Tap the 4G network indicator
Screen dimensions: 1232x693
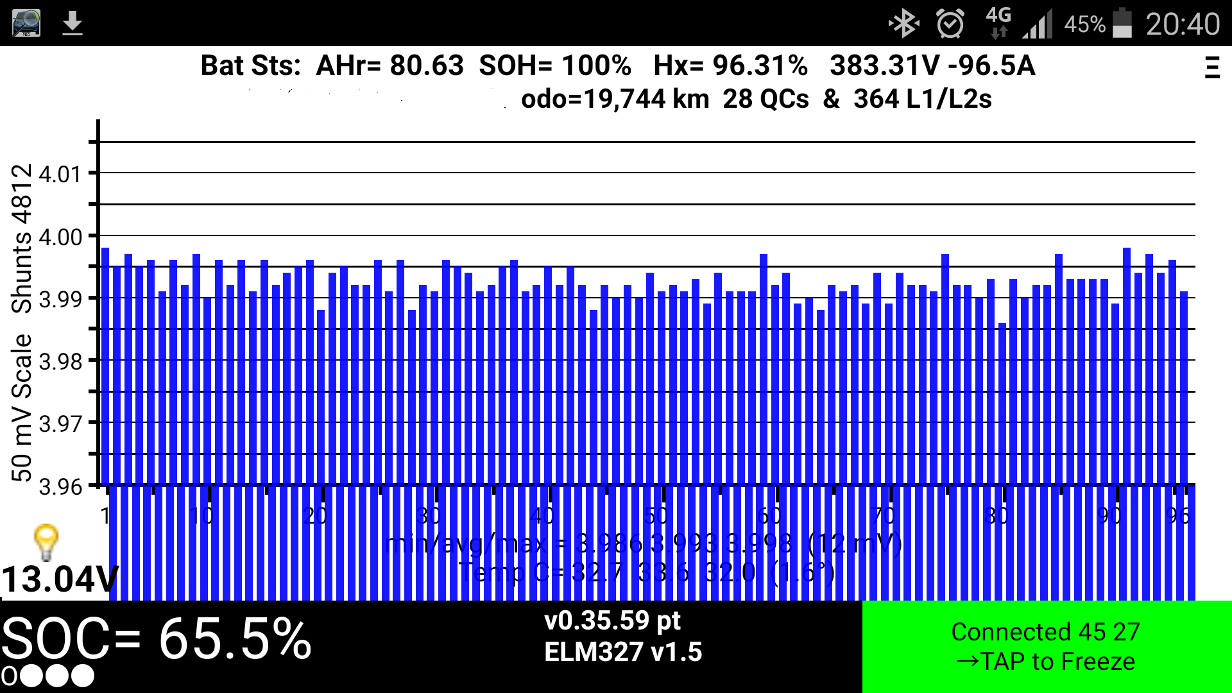pos(998,24)
